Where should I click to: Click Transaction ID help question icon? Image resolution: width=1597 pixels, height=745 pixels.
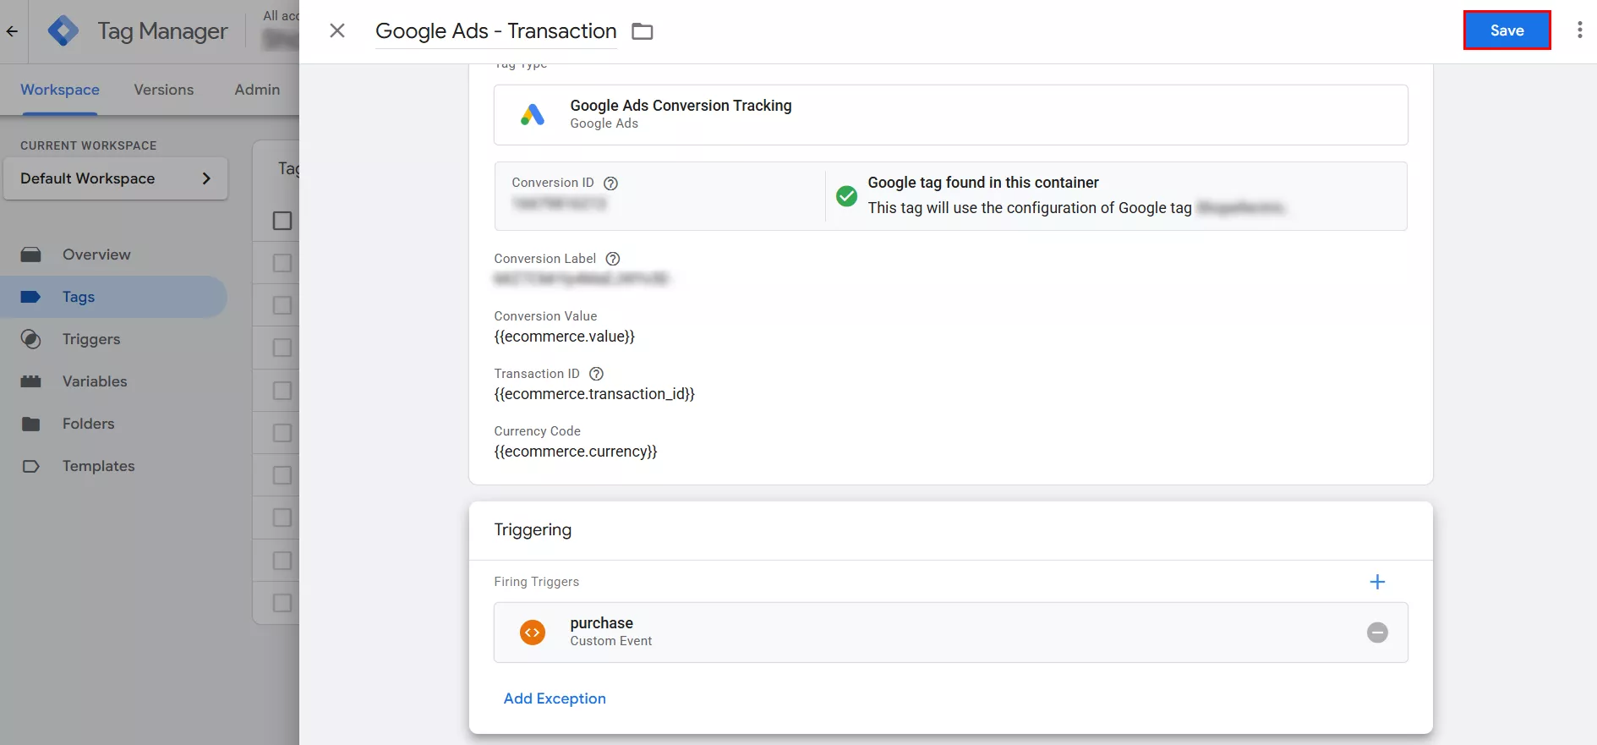596,374
